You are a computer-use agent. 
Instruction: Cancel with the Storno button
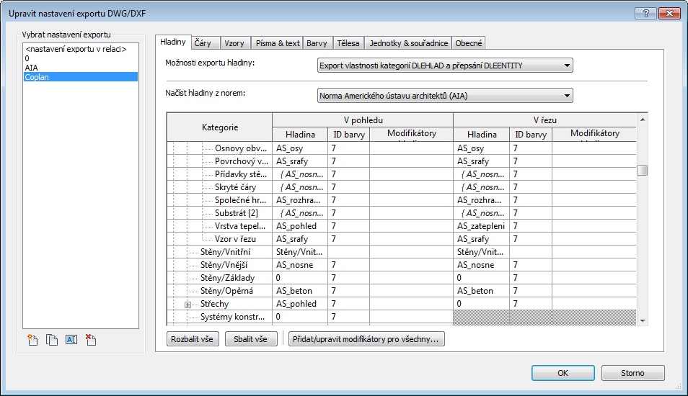pyautogui.click(x=632, y=373)
